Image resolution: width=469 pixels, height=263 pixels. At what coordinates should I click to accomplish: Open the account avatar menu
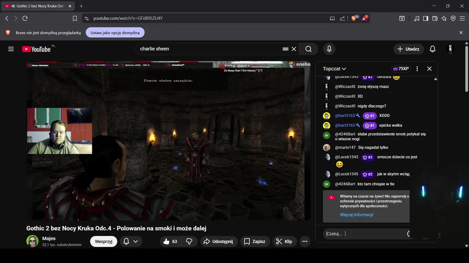click(450, 49)
